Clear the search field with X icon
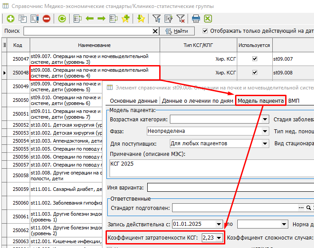This screenshot has height=248, width=314. pyautogui.click(x=155, y=31)
